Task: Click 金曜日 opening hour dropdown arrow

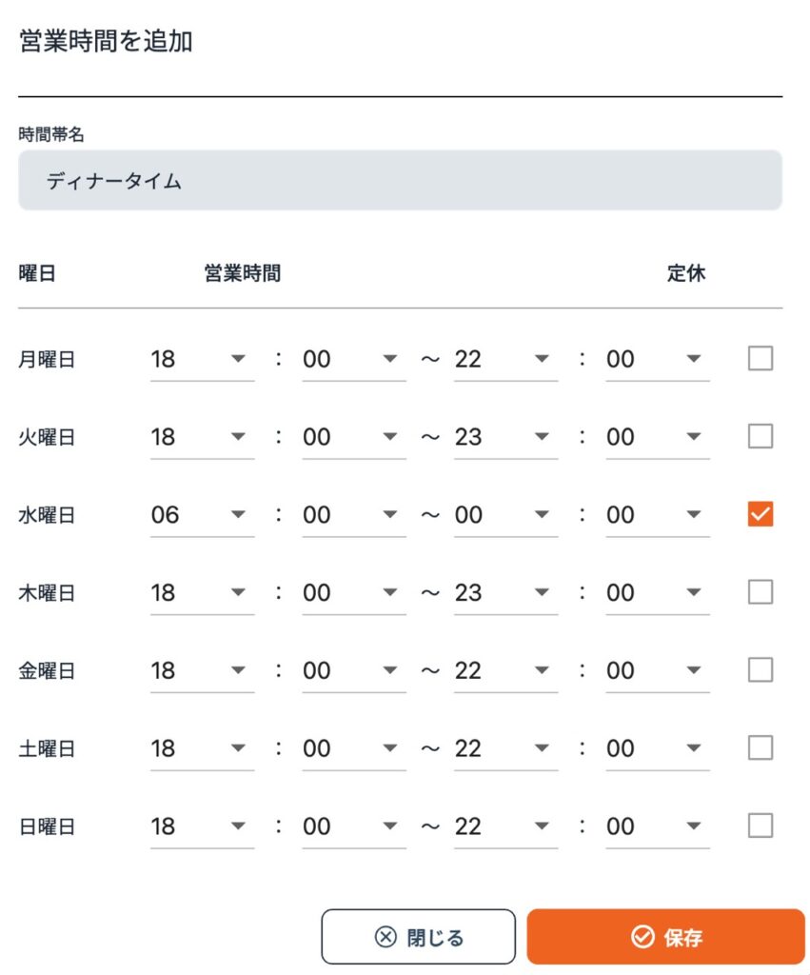Action: click(x=238, y=670)
